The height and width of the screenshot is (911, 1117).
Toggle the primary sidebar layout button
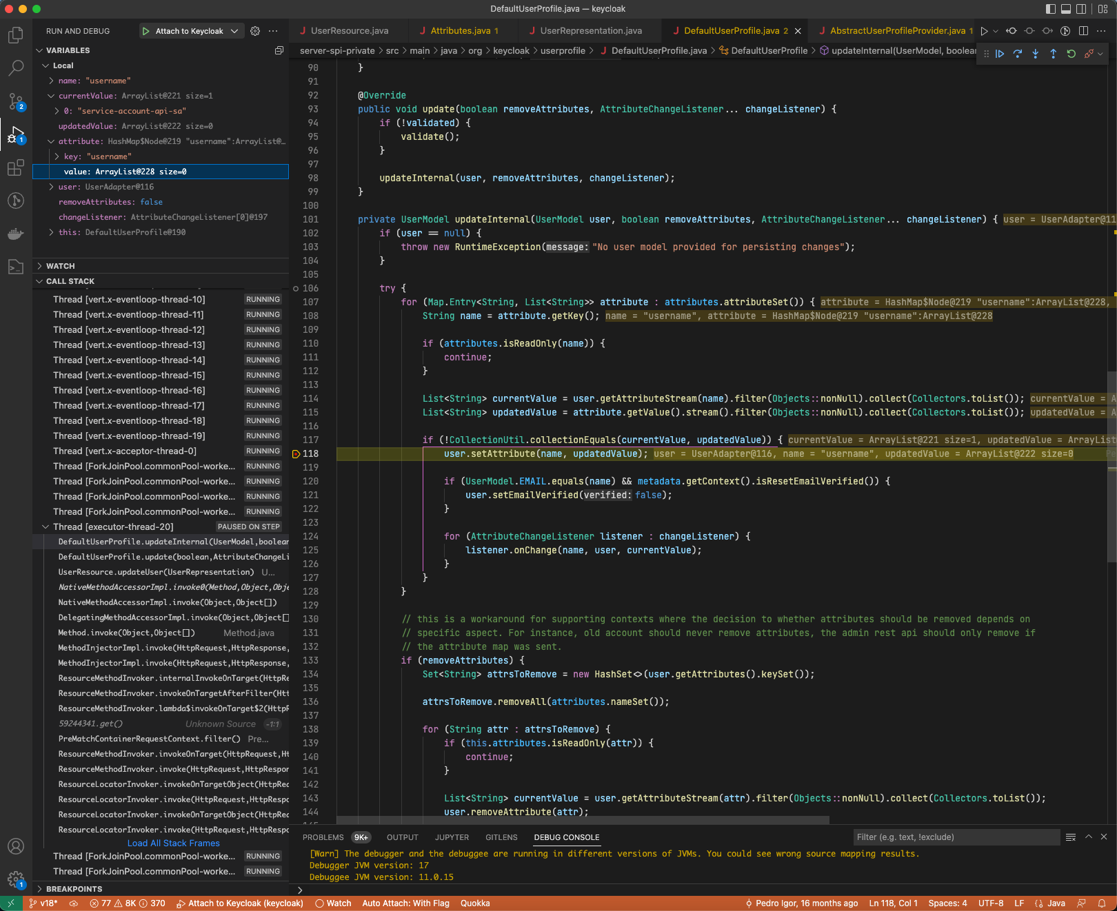pyautogui.click(x=1050, y=9)
